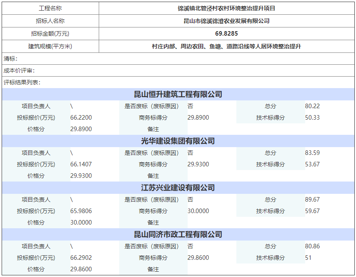The height and width of the screenshot is (277, 356).
Task: Select the 建筑规模 description text about 人居环境整治提升
Action: [x=226, y=46]
